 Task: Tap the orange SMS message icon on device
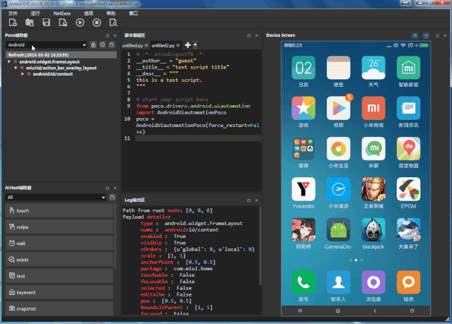point(408,282)
